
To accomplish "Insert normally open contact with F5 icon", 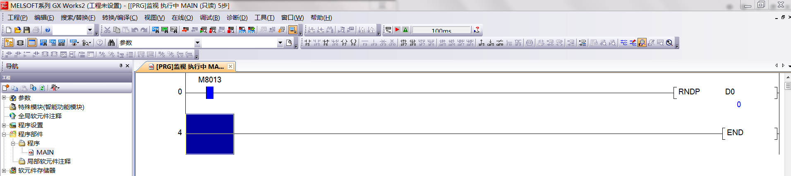I will point(307,43).
